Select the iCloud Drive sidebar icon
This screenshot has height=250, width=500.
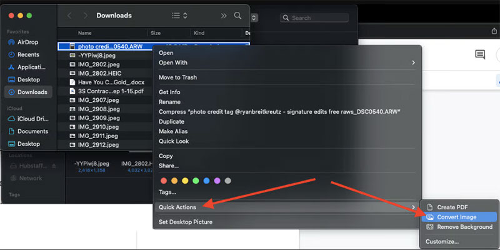tap(11, 119)
